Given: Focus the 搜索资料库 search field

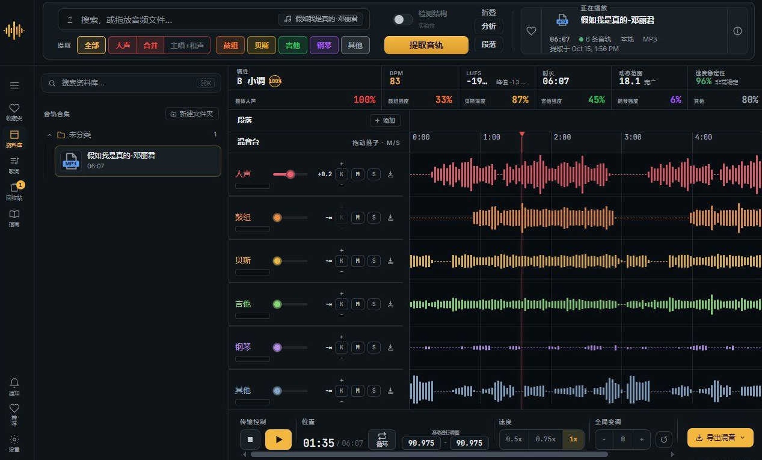Looking at the screenshot, I should [x=131, y=83].
